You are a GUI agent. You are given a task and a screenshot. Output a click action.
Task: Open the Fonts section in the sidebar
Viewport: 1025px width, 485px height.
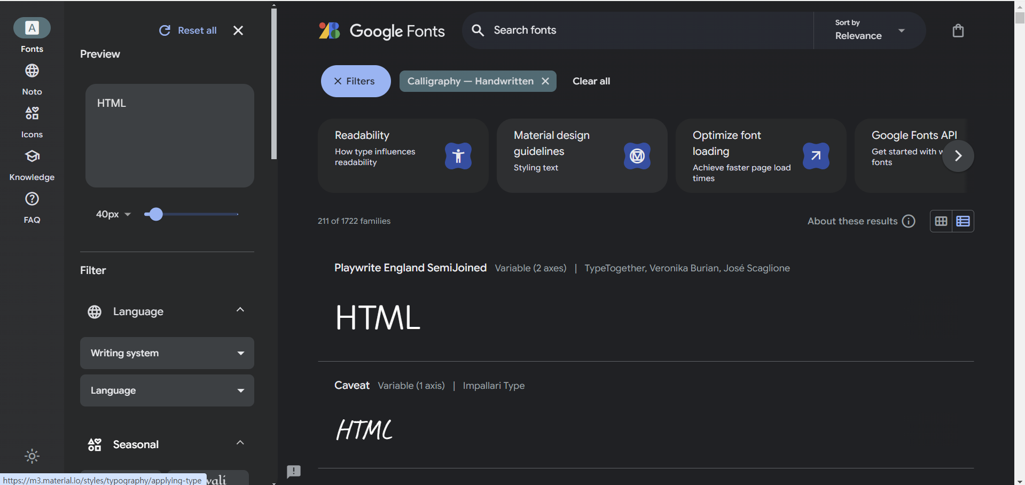pyautogui.click(x=32, y=34)
